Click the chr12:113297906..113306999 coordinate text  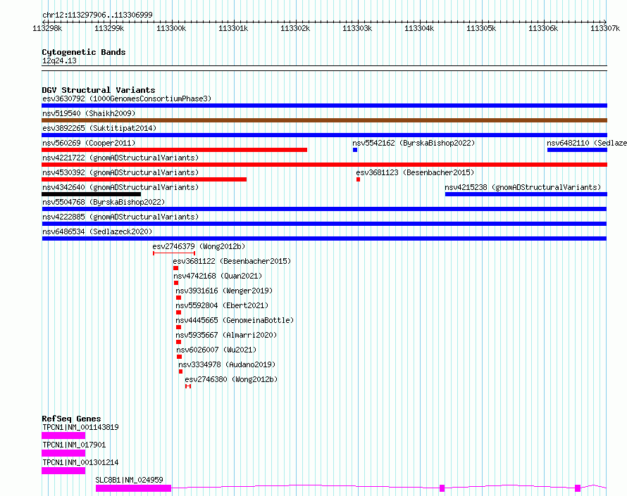point(97,15)
